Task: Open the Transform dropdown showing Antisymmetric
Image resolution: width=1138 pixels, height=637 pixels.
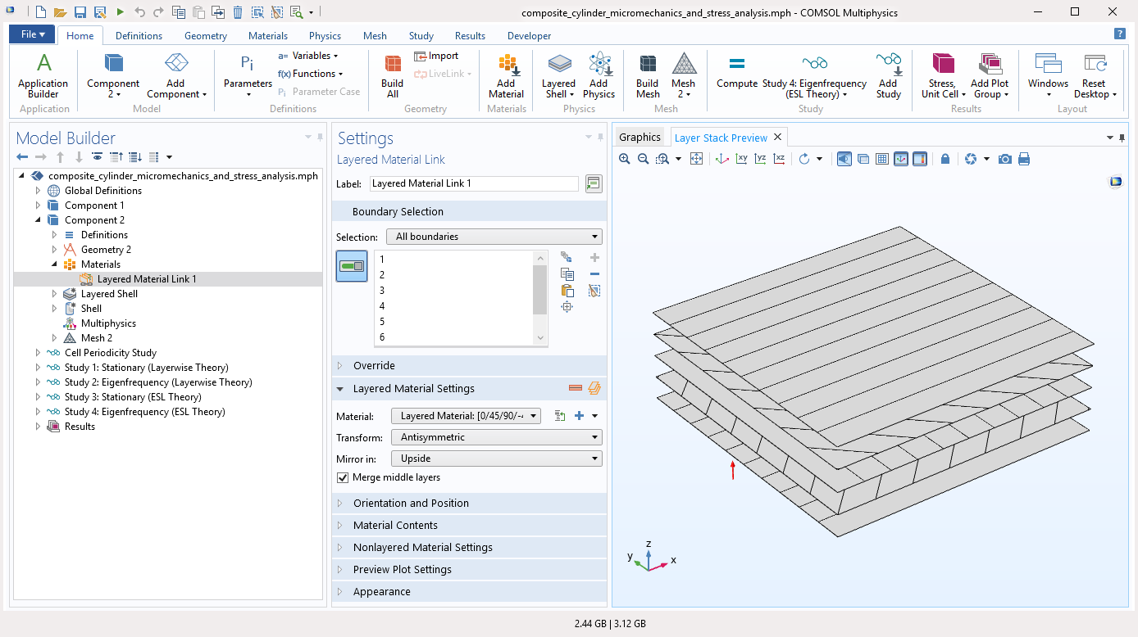Action: pos(496,437)
